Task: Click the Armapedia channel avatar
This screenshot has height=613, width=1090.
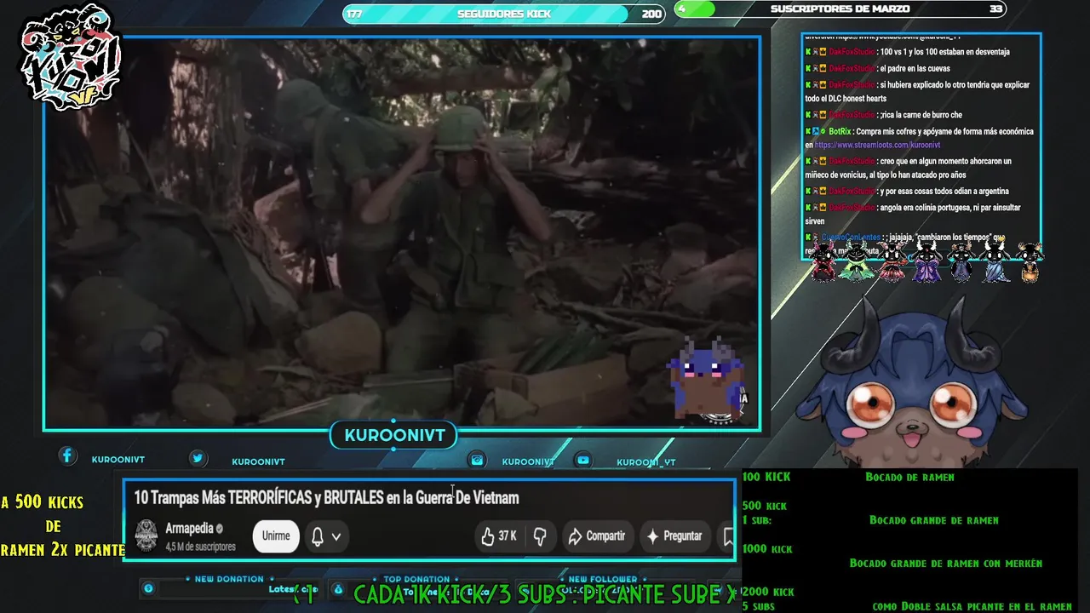Action: 146,536
